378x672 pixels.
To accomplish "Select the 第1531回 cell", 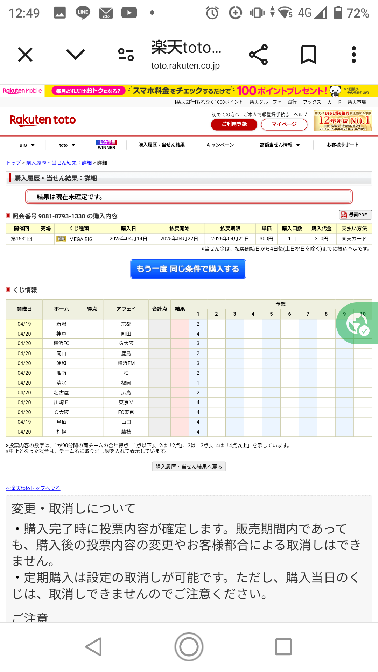I will [x=22, y=239].
